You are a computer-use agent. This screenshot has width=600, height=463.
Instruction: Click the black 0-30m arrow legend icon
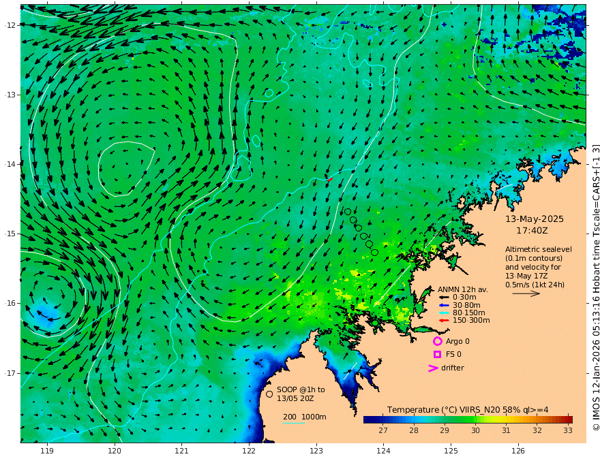444,298
